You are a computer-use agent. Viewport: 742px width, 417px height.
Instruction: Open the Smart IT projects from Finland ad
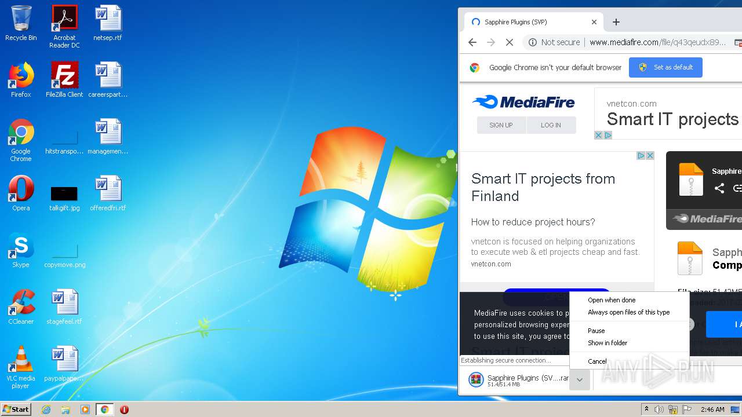pos(543,187)
